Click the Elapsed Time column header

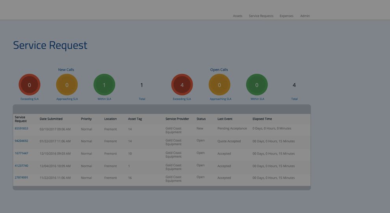point(262,119)
